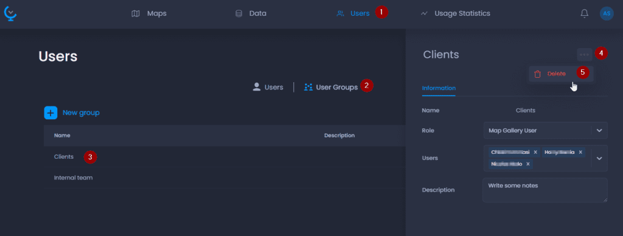The height and width of the screenshot is (236, 623).
Task: Click the New group link
Action: 81,113
